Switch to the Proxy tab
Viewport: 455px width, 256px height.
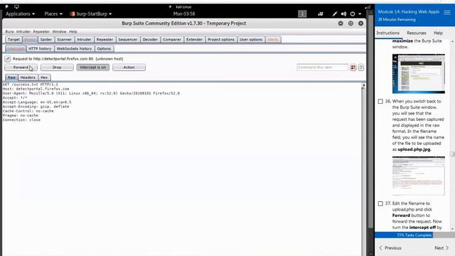[x=30, y=40]
